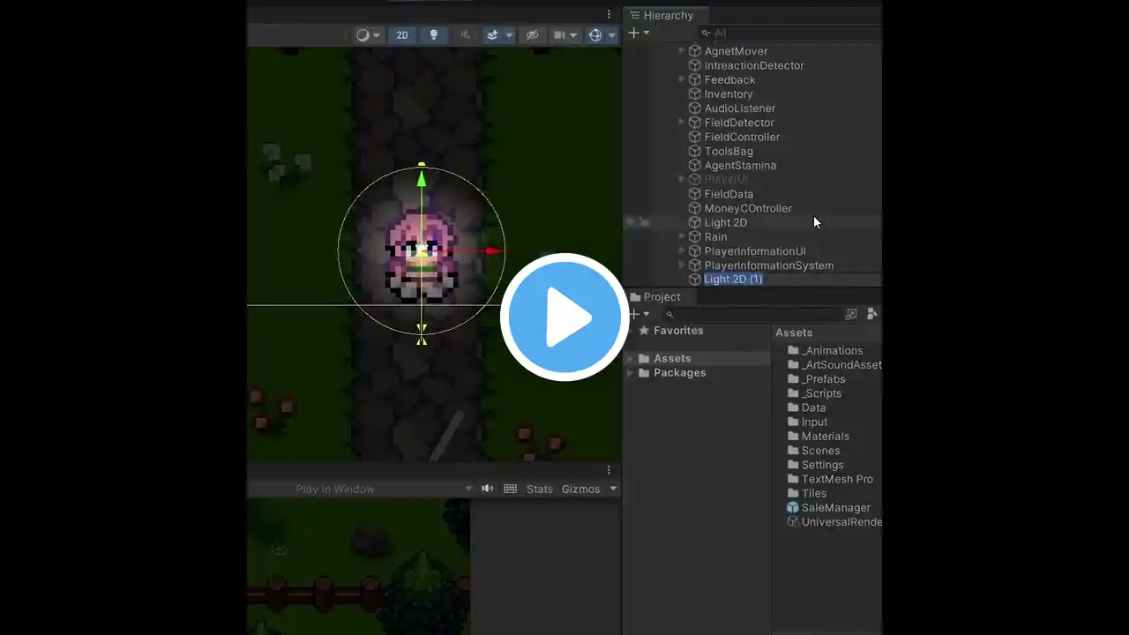Select FieldData in Hierarchy

(x=729, y=194)
